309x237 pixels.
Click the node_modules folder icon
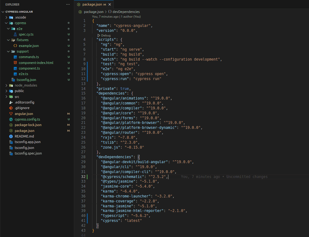(x=11, y=85)
